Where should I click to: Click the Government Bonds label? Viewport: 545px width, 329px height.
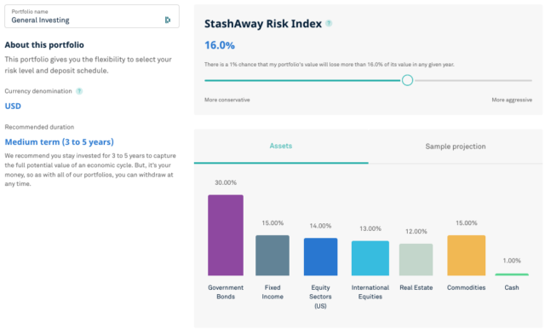226,292
